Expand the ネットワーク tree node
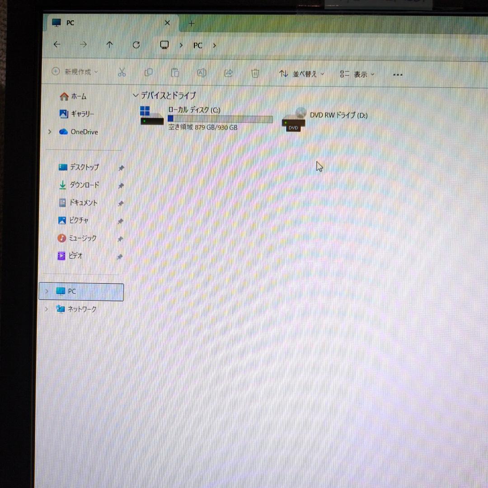The image size is (488, 488). point(47,309)
